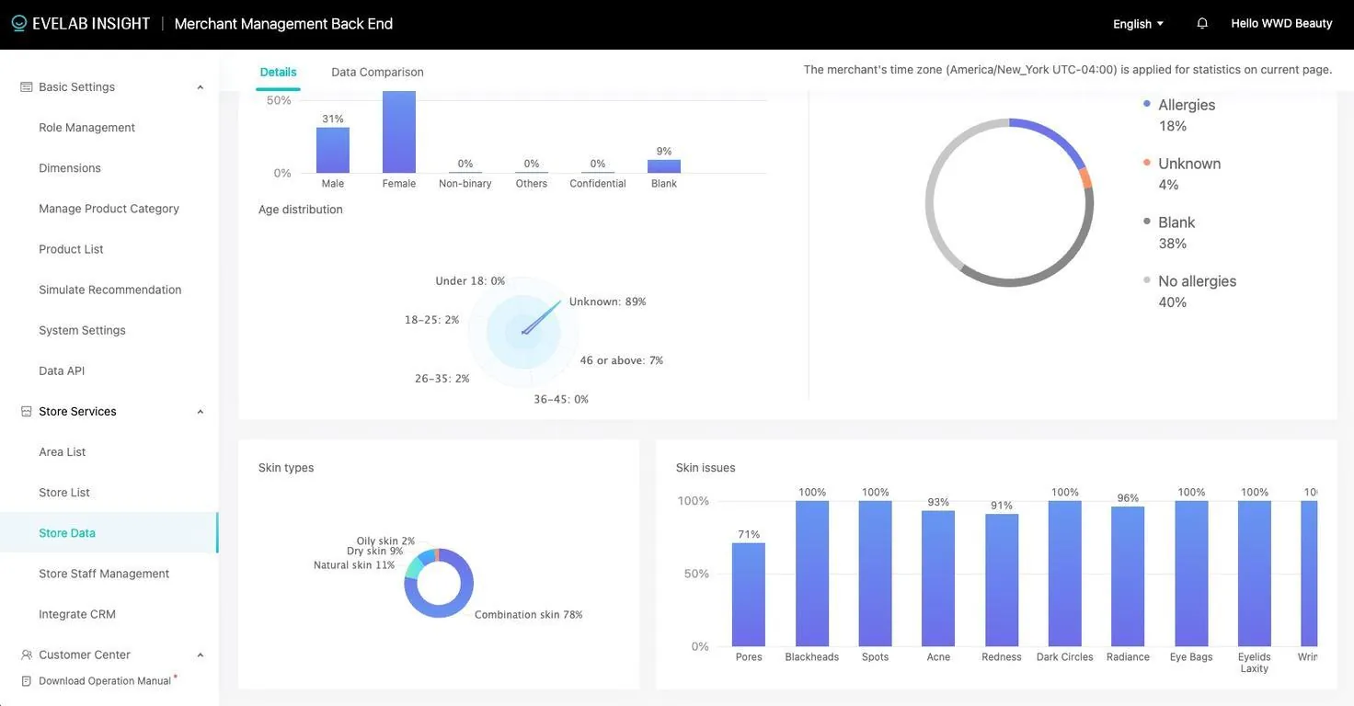Click the Store Services section icon
The image size is (1354, 706).
pos(26,412)
